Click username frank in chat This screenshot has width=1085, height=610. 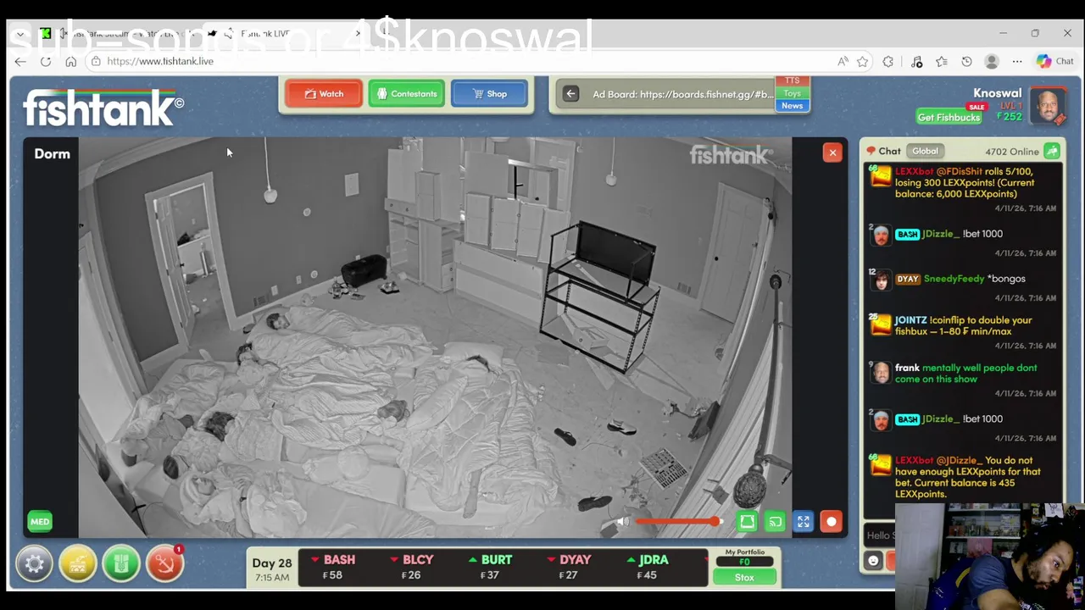point(907,368)
